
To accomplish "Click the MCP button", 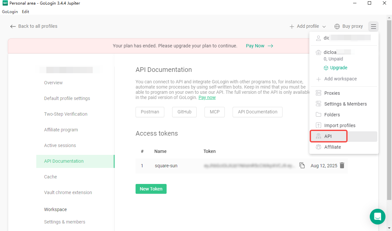I will pyautogui.click(x=215, y=112).
